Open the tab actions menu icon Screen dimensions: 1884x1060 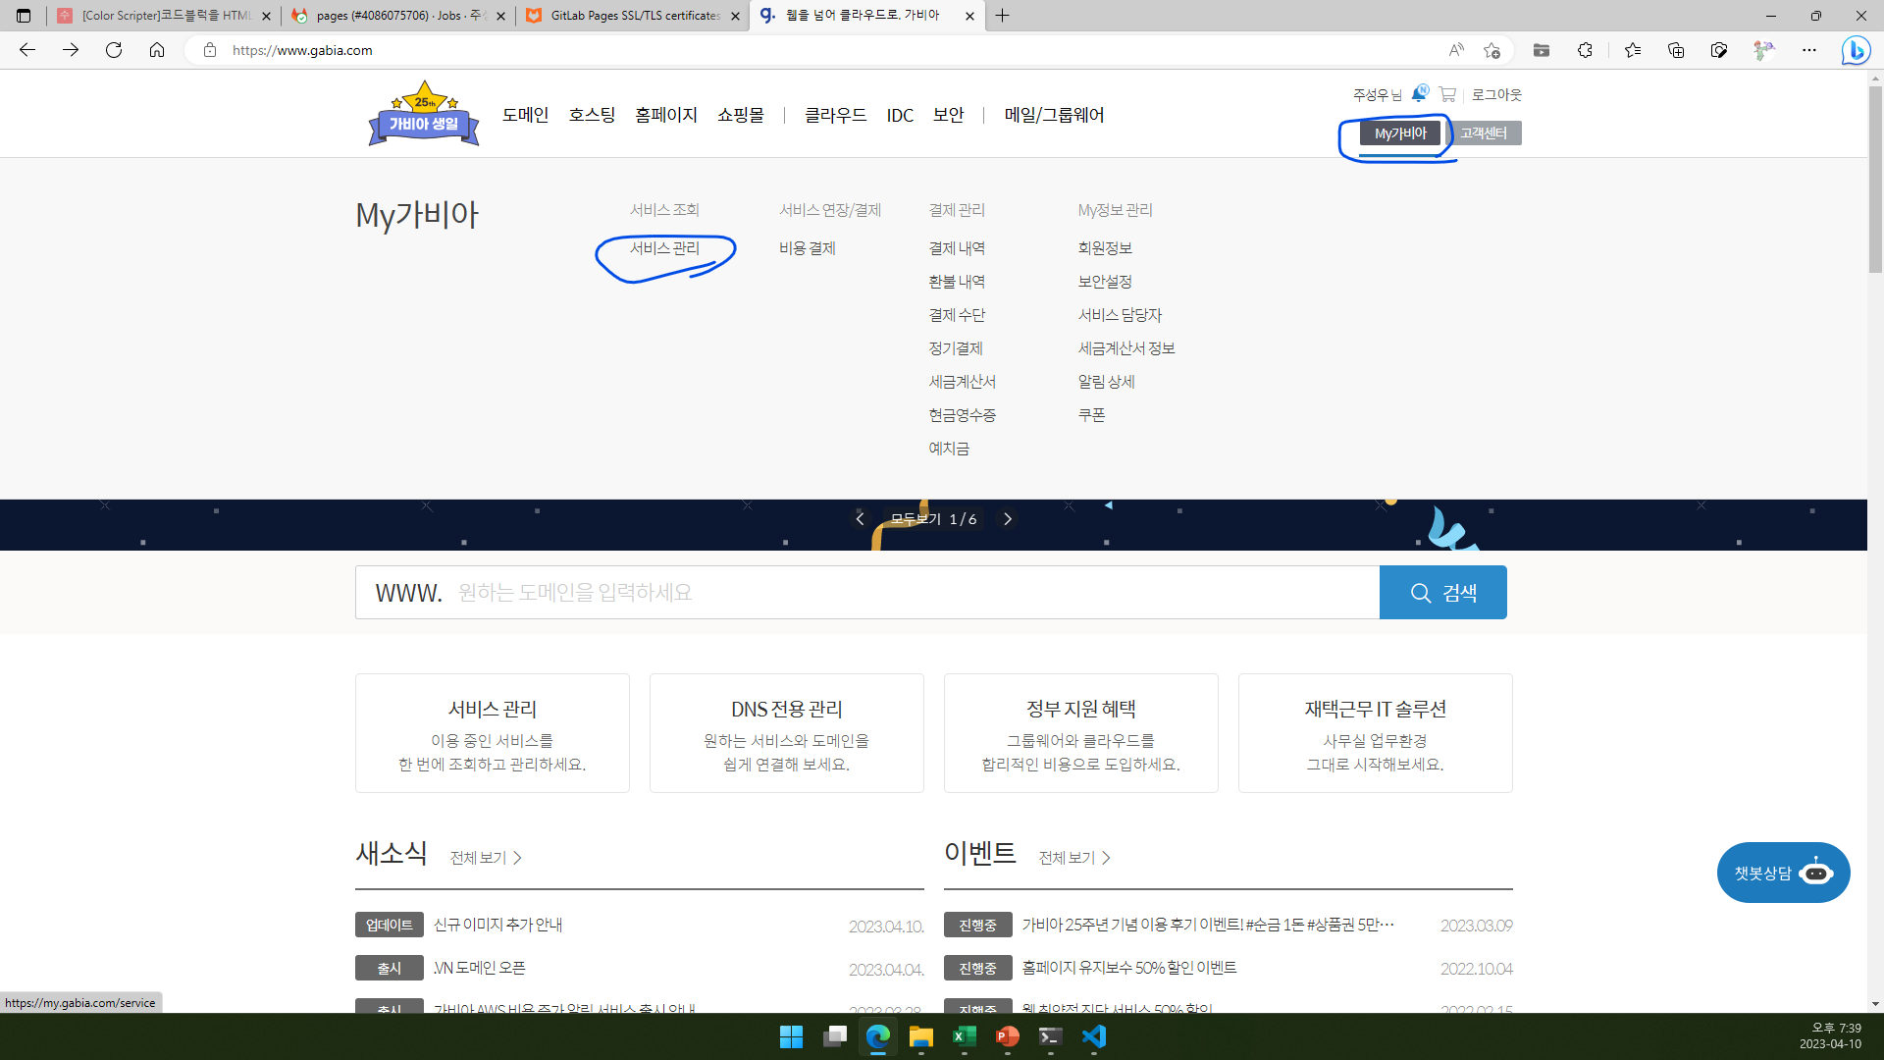coord(24,16)
